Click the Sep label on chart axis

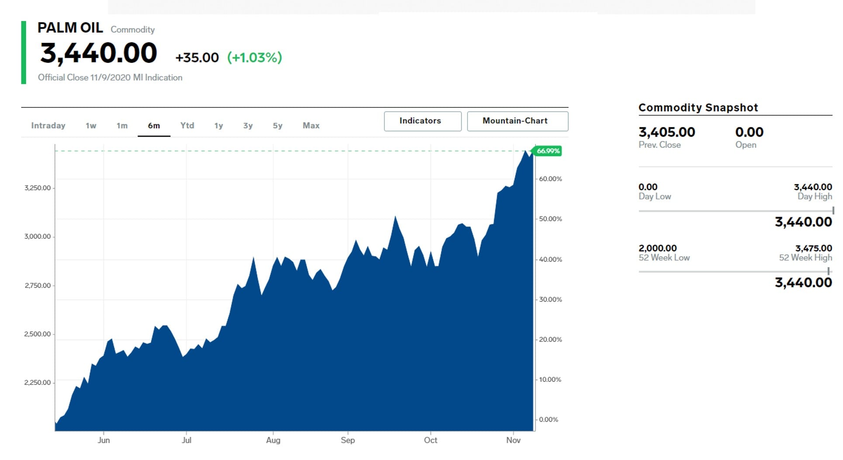click(348, 440)
